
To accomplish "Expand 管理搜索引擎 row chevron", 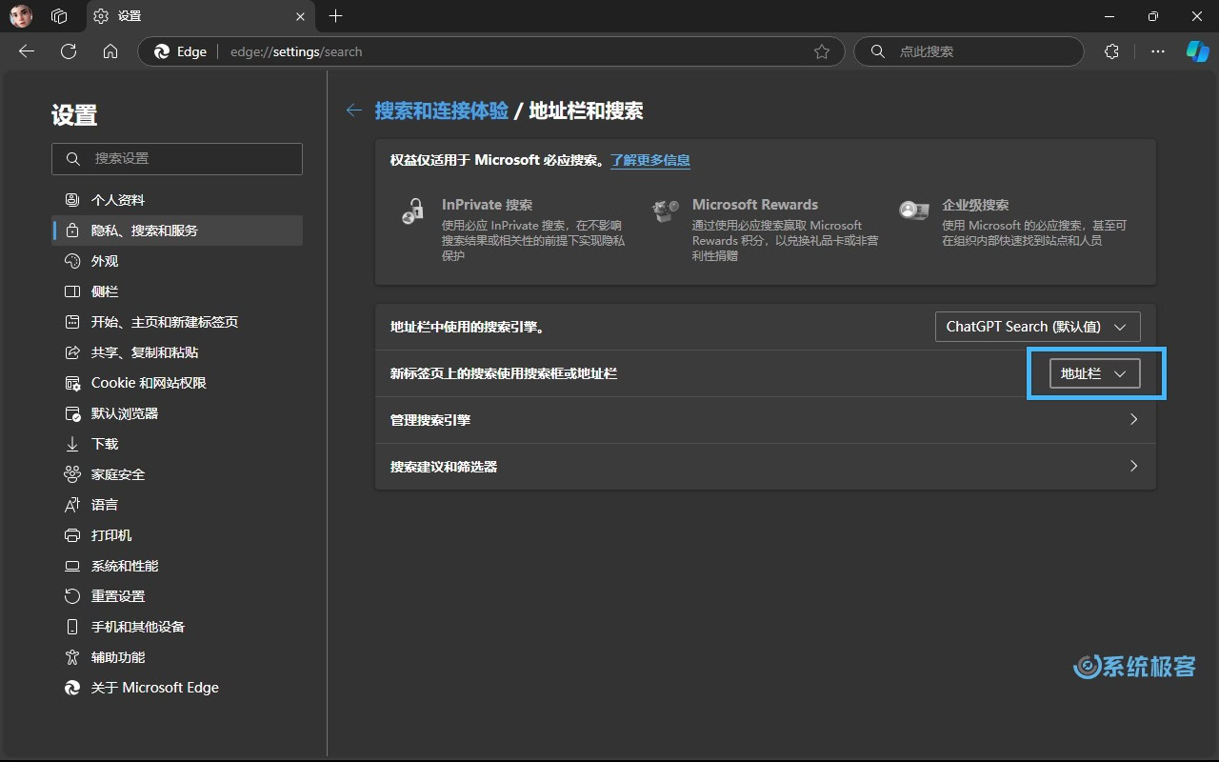I will [1133, 419].
